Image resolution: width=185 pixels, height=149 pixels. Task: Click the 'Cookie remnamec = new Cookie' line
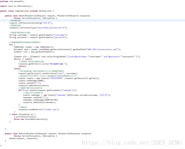click(x=67, y=95)
